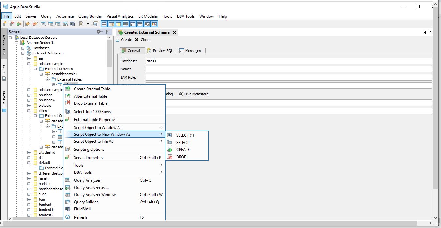
Task: Click the Register Server toolbar icon
Action: point(5,24)
